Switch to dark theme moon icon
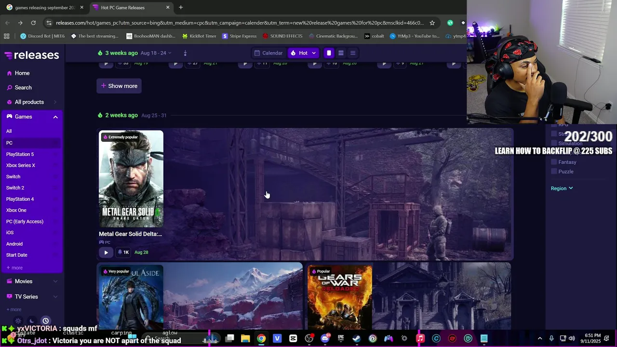This screenshot has width=617, height=347. [x=32, y=321]
